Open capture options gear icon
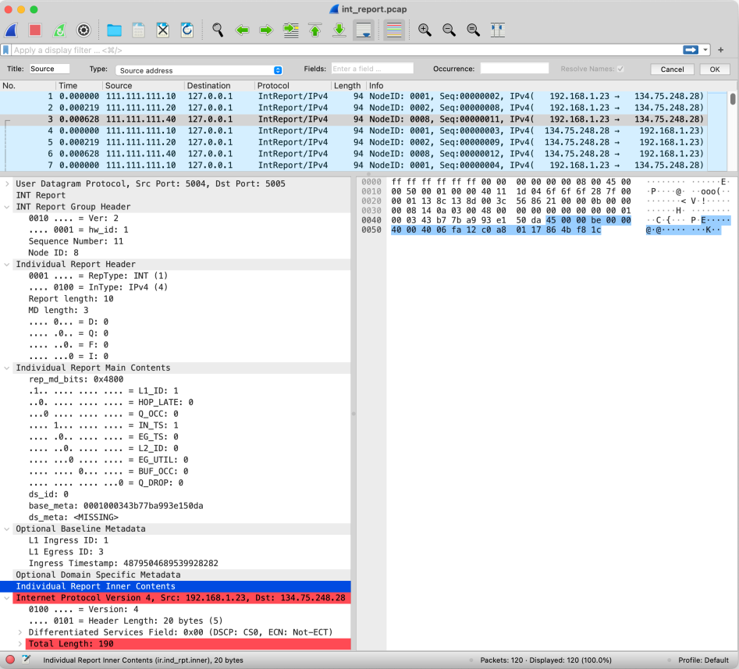The image size is (739, 669). pyautogui.click(x=83, y=30)
